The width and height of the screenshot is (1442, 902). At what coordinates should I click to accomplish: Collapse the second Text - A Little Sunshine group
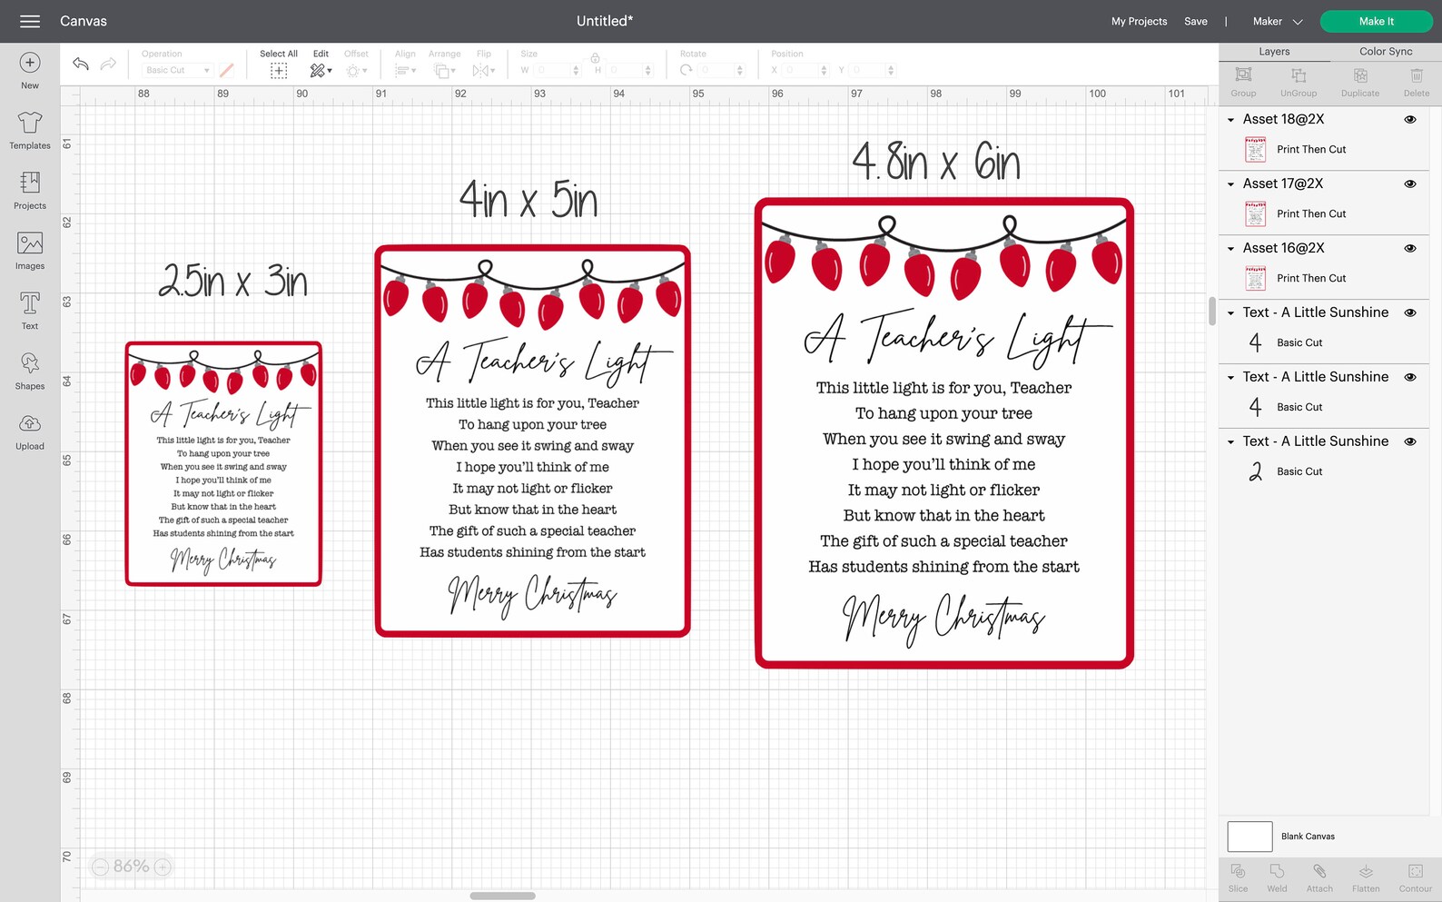(x=1230, y=378)
